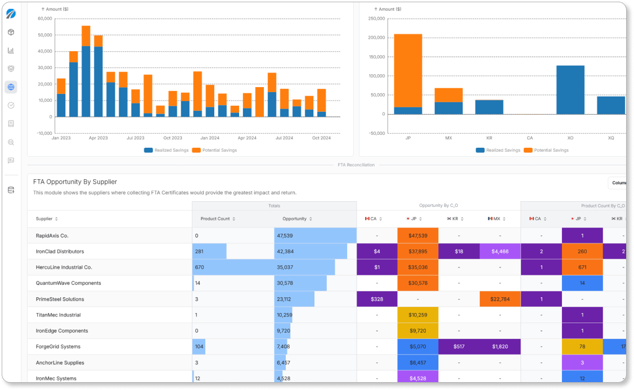Select QuantumWave Components supplier
Image resolution: width=634 pixels, height=390 pixels.
(x=68, y=283)
